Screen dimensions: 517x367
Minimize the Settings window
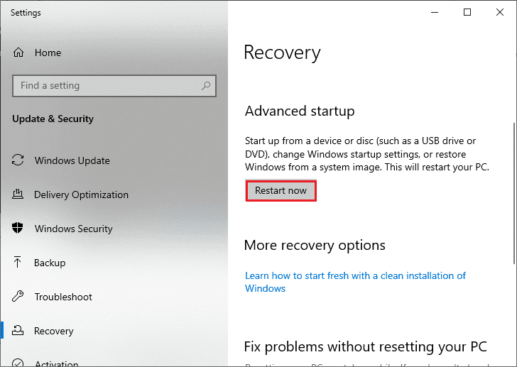coord(434,12)
